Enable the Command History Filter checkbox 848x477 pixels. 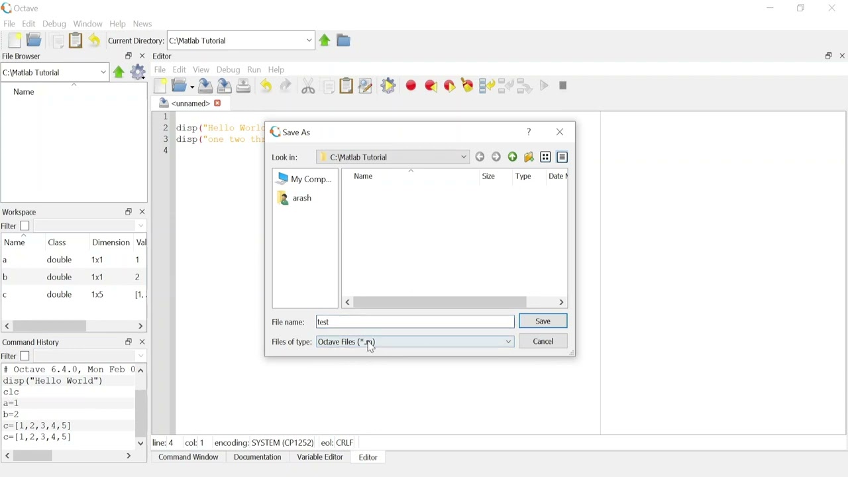click(25, 356)
